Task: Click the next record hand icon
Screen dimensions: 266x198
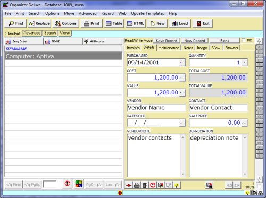Action: coord(236,185)
